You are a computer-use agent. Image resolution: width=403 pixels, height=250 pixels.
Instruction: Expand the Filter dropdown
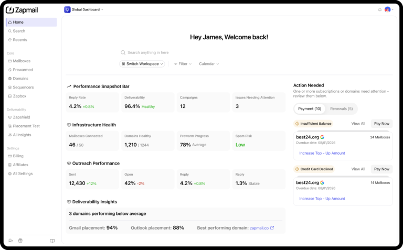coord(183,64)
